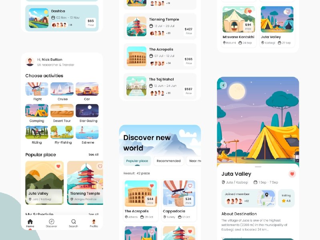Unfavorite Juta Valley with the red heart button
This screenshot has height=240, width=320.
292,174
